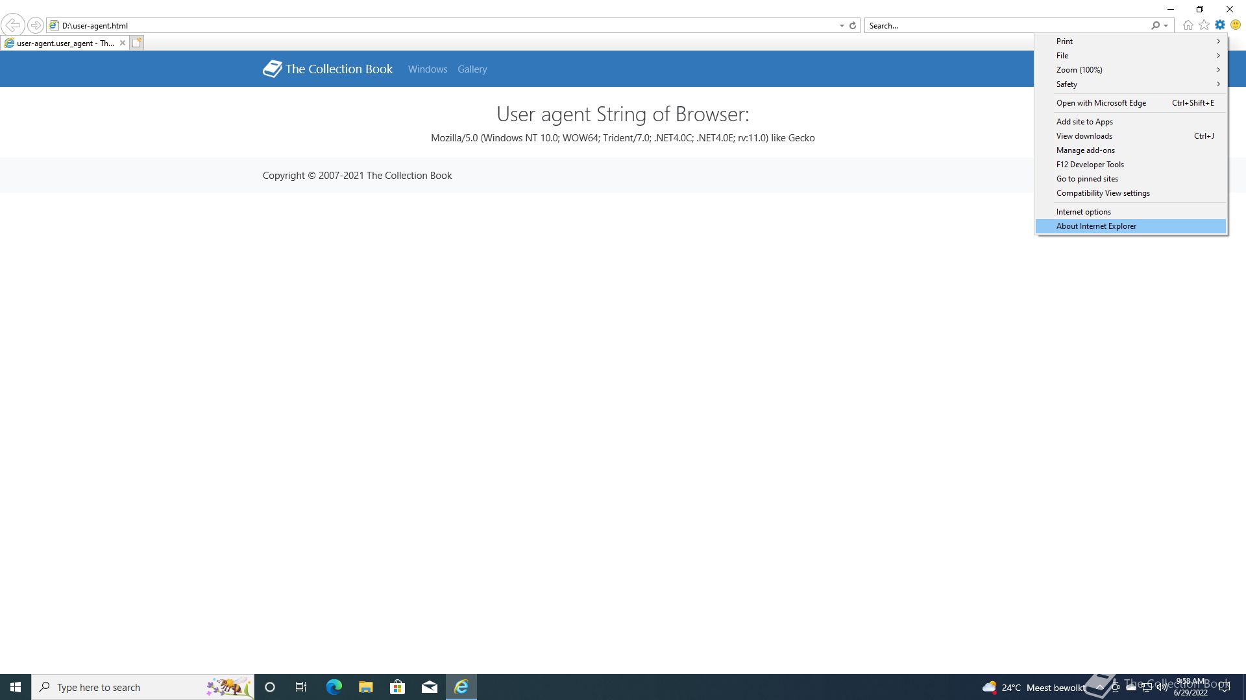
Task: Open the Home page icon
Action: pos(1188,25)
